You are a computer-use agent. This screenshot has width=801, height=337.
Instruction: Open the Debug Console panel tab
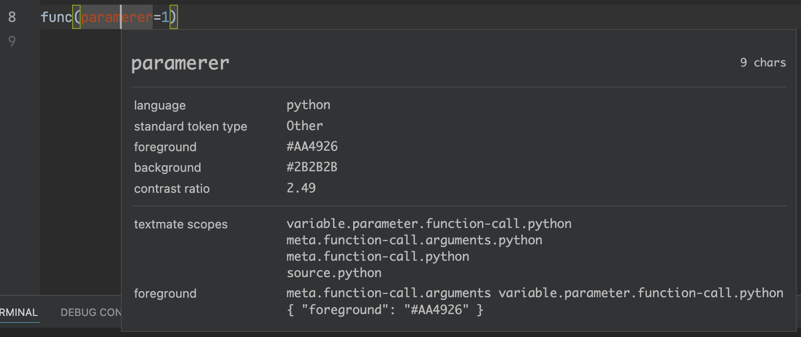(91, 312)
